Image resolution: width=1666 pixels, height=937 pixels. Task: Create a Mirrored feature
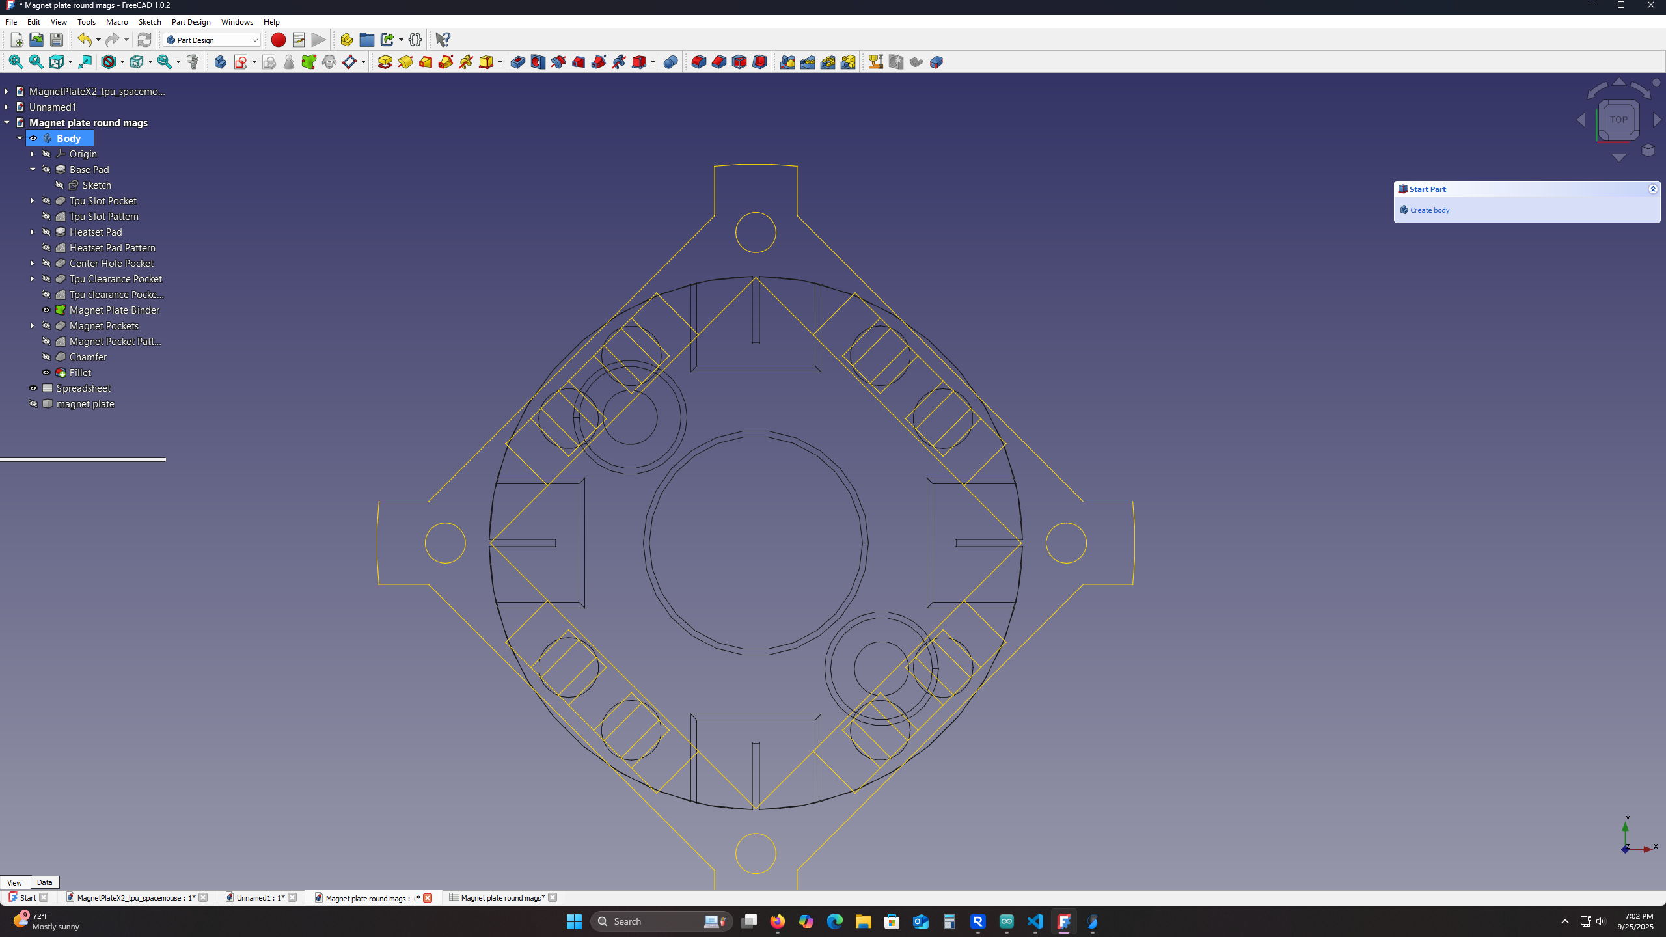[787, 62]
